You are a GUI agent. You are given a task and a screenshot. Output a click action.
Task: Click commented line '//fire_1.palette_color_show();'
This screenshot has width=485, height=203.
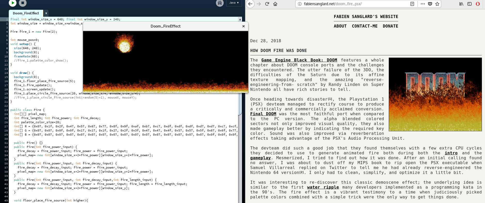pyautogui.click(x=41, y=60)
